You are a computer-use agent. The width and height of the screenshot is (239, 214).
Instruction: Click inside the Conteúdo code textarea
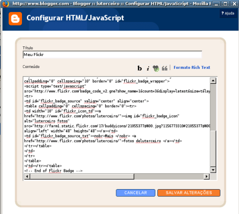click(117, 125)
